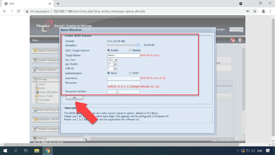
Task: Click the OK button
Action: point(75,98)
